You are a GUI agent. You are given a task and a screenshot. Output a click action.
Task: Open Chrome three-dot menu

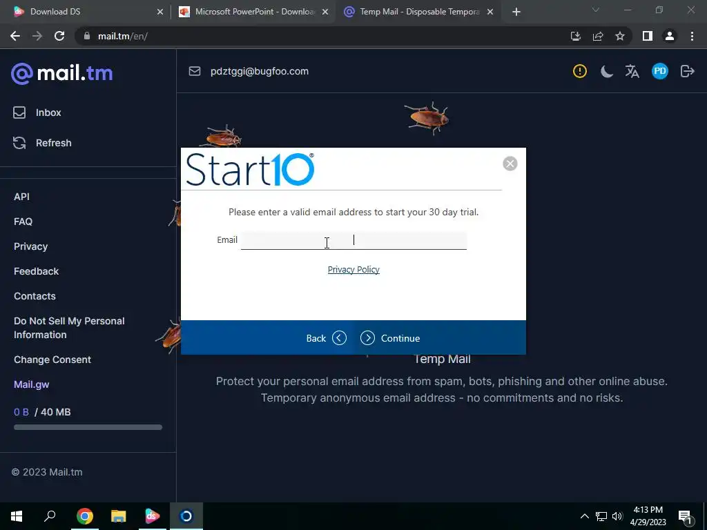pos(692,36)
